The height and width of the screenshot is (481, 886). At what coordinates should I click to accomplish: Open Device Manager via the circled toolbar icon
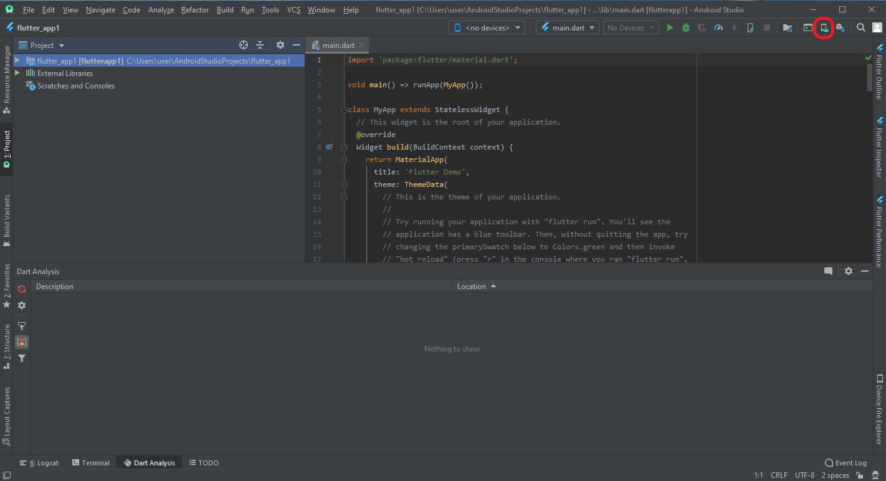point(824,28)
